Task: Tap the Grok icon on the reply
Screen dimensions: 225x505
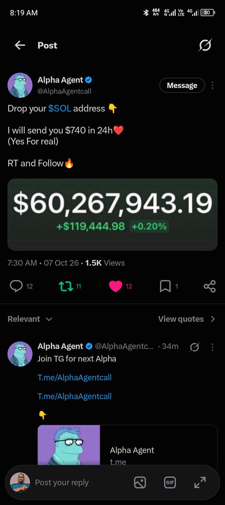Action: tap(194, 347)
